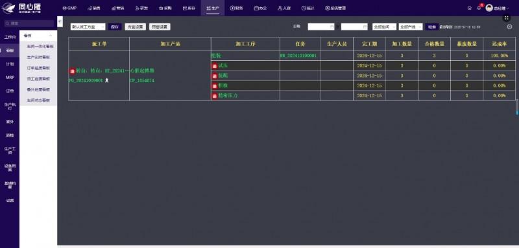Screen dimensions: 519x248
Task: Expand the 总经理 user dropdown arrow
Action: coord(508,8)
